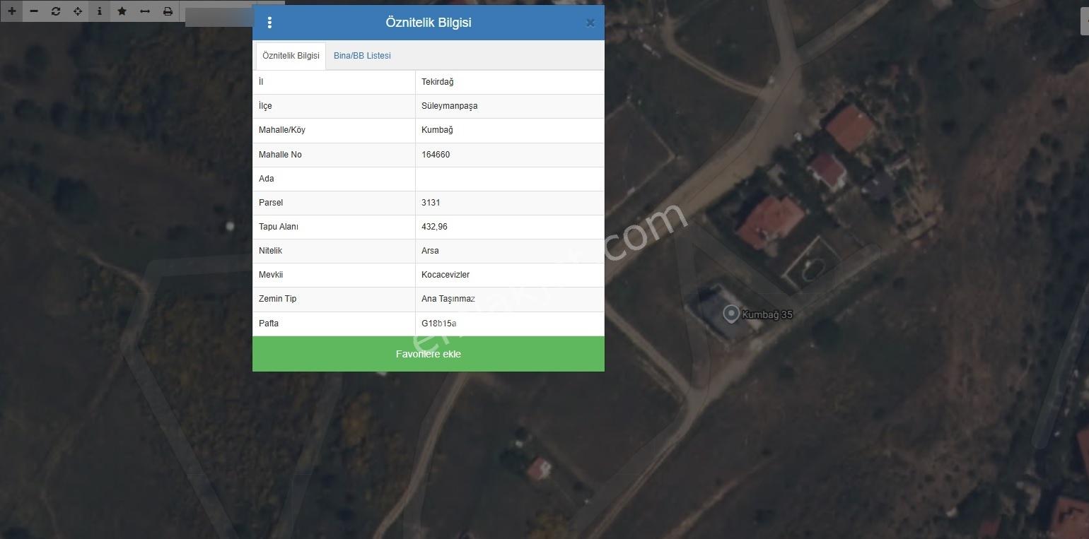Click the empty Ada value cell
This screenshot has height=539, width=1089.
510,179
